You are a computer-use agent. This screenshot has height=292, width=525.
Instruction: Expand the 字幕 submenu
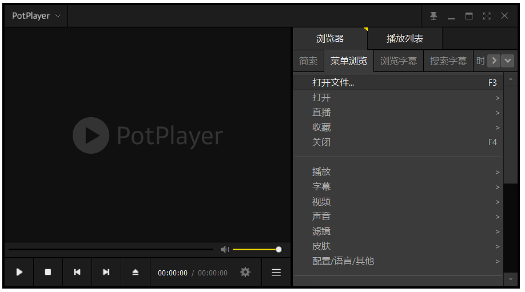click(x=398, y=187)
